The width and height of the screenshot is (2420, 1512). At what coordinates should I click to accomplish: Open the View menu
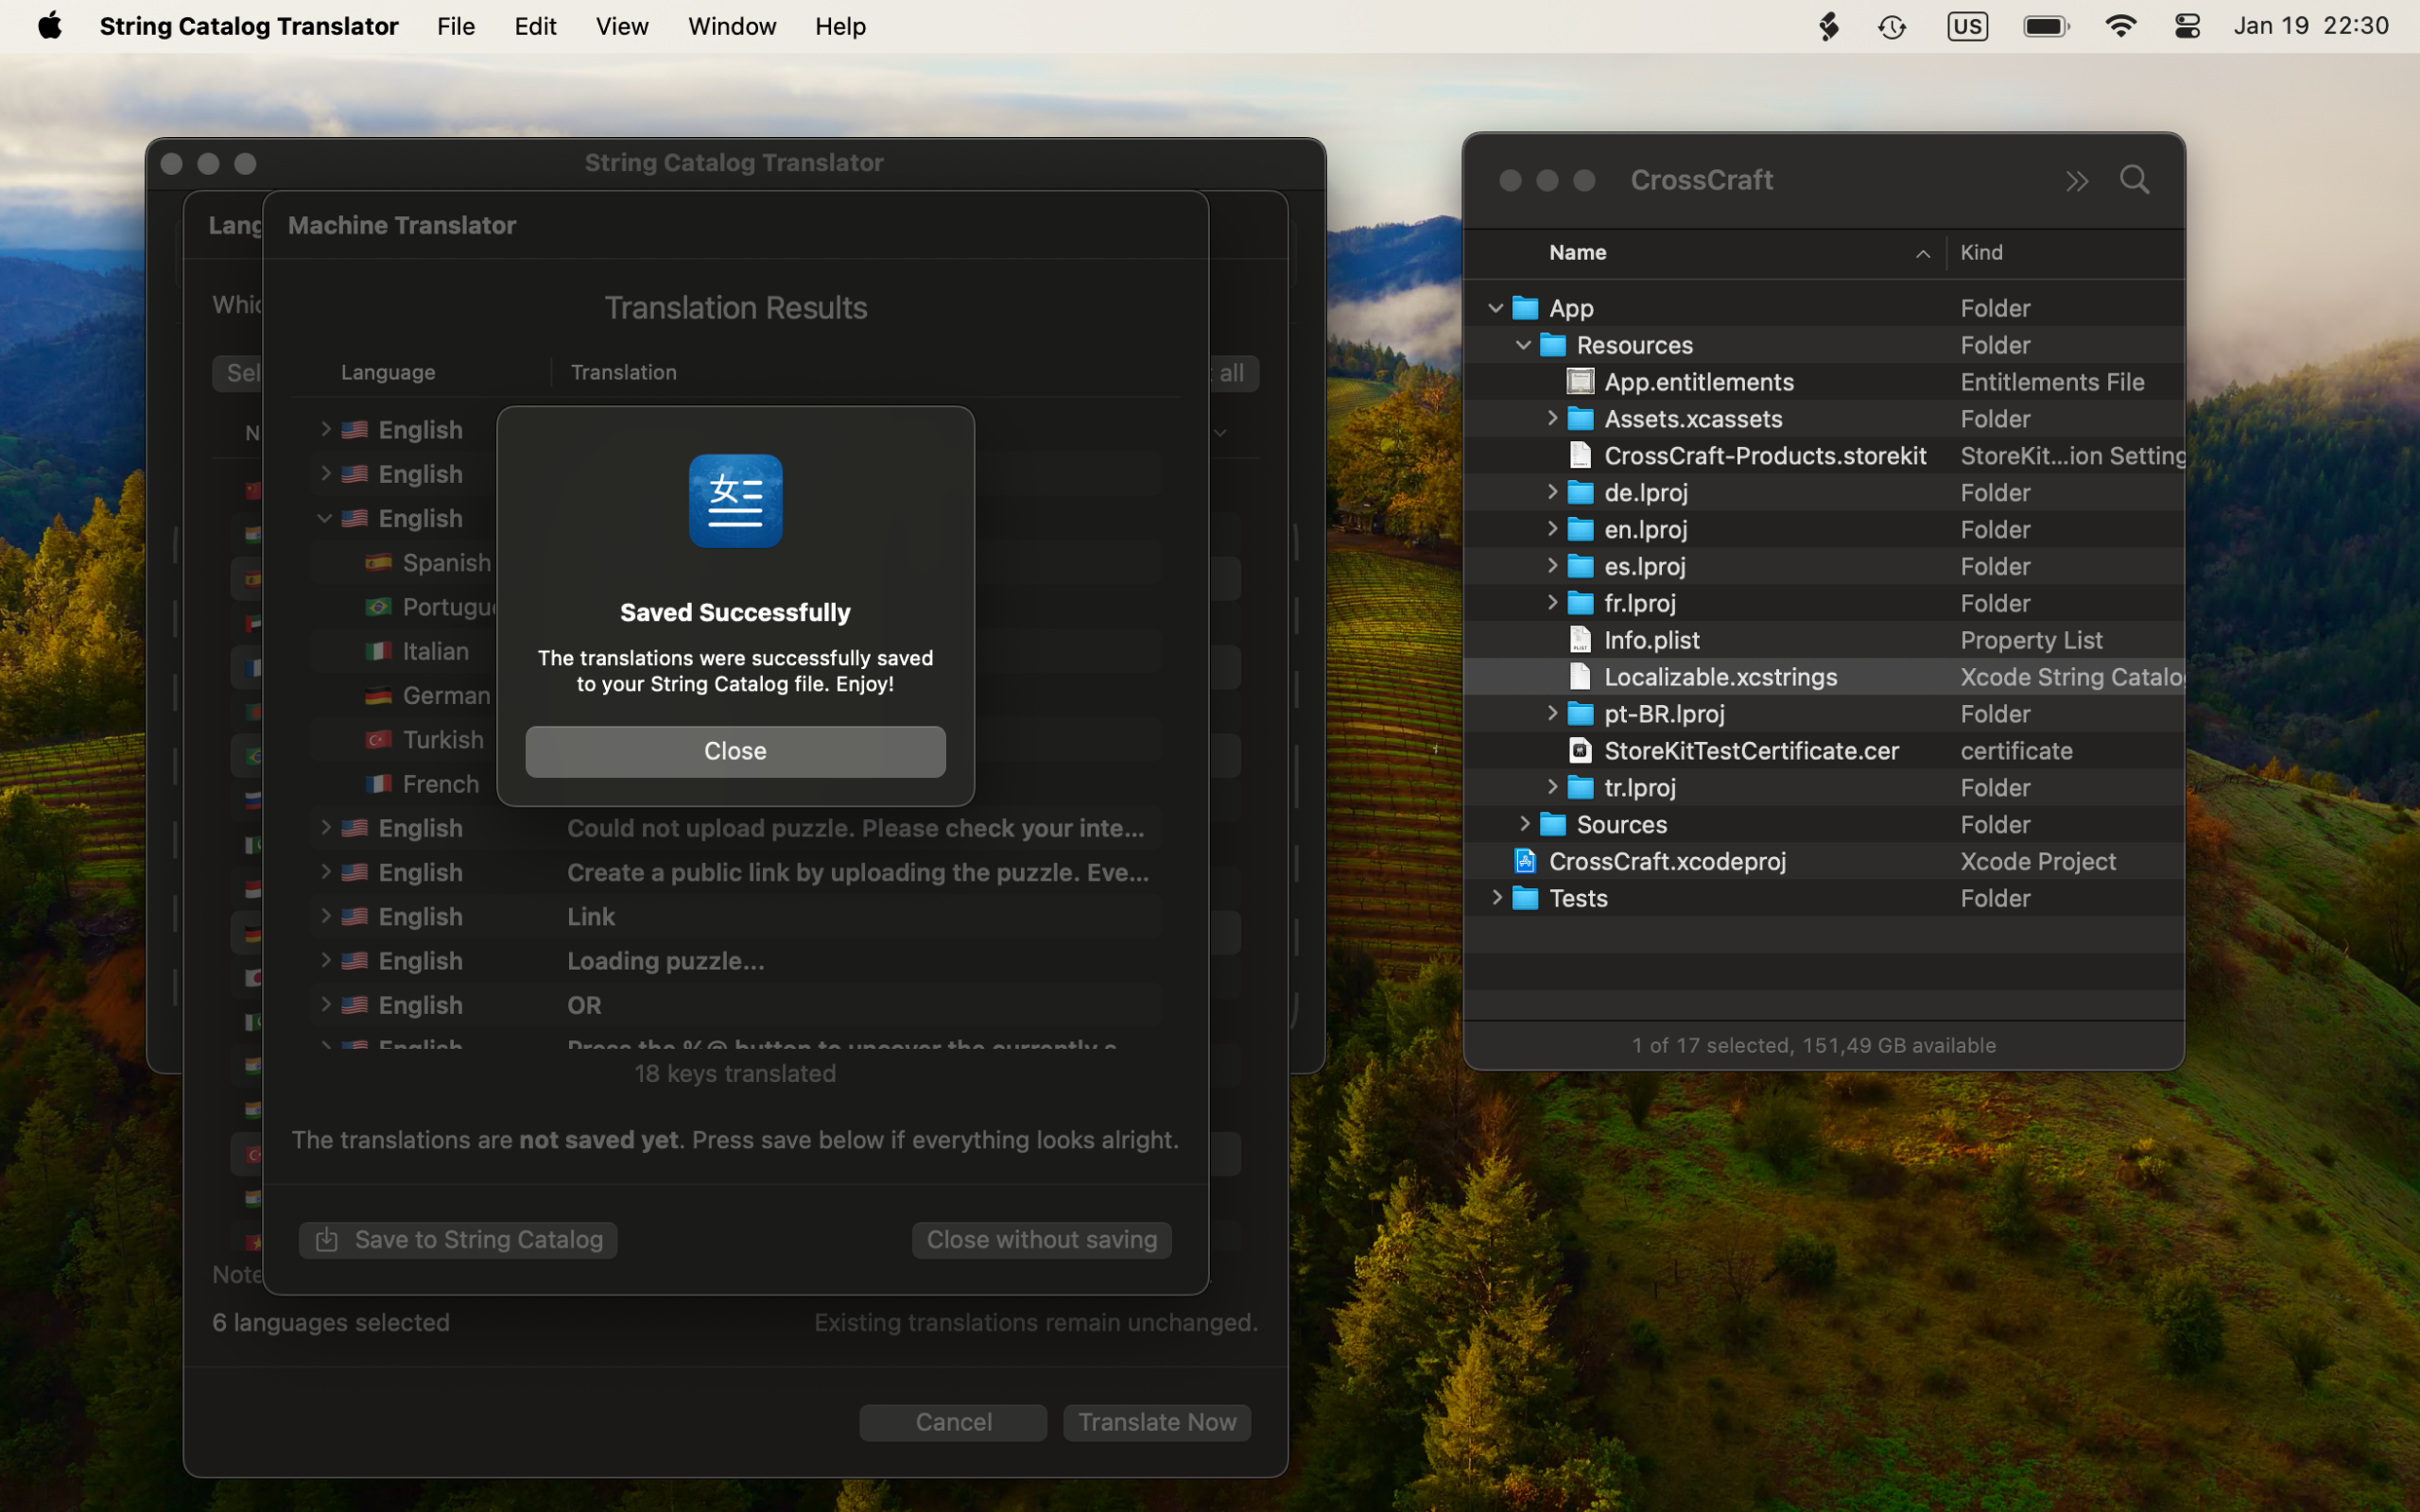pyautogui.click(x=622, y=26)
